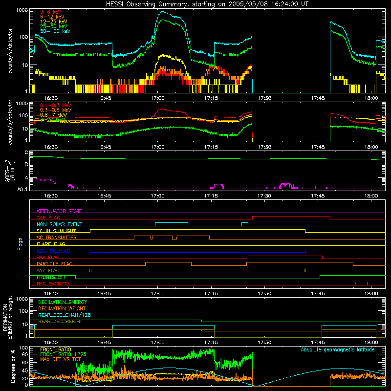Click the BAD_PACKETS flag label
This screenshot has height=391, width=391.
[x=53, y=283]
